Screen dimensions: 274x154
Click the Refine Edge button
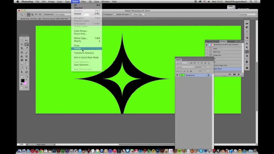click(139, 14)
